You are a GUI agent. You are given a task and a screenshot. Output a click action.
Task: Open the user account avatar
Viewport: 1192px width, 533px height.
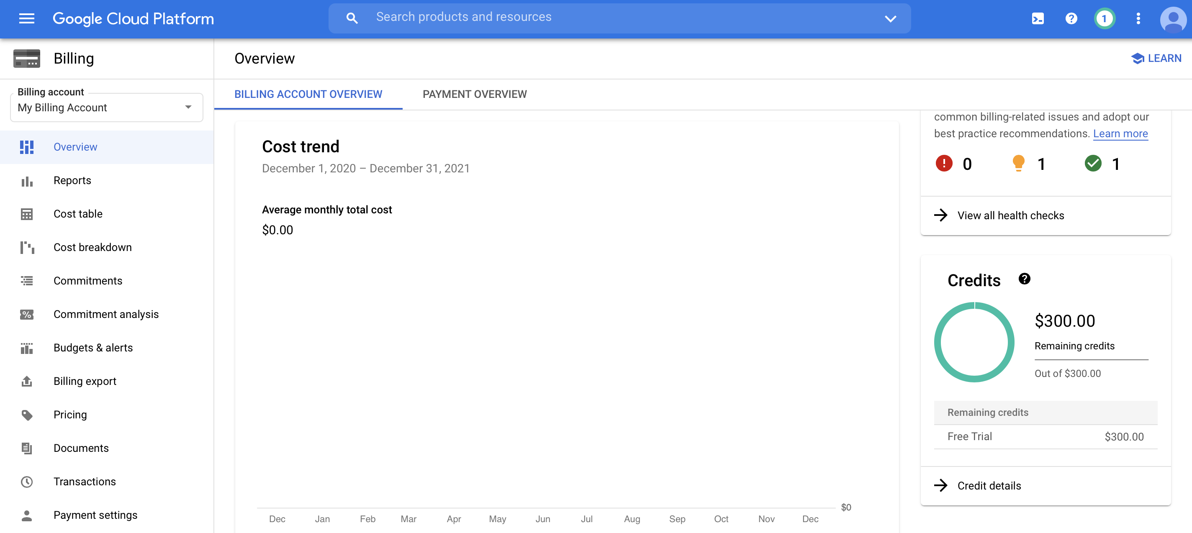(x=1173, y=19)
